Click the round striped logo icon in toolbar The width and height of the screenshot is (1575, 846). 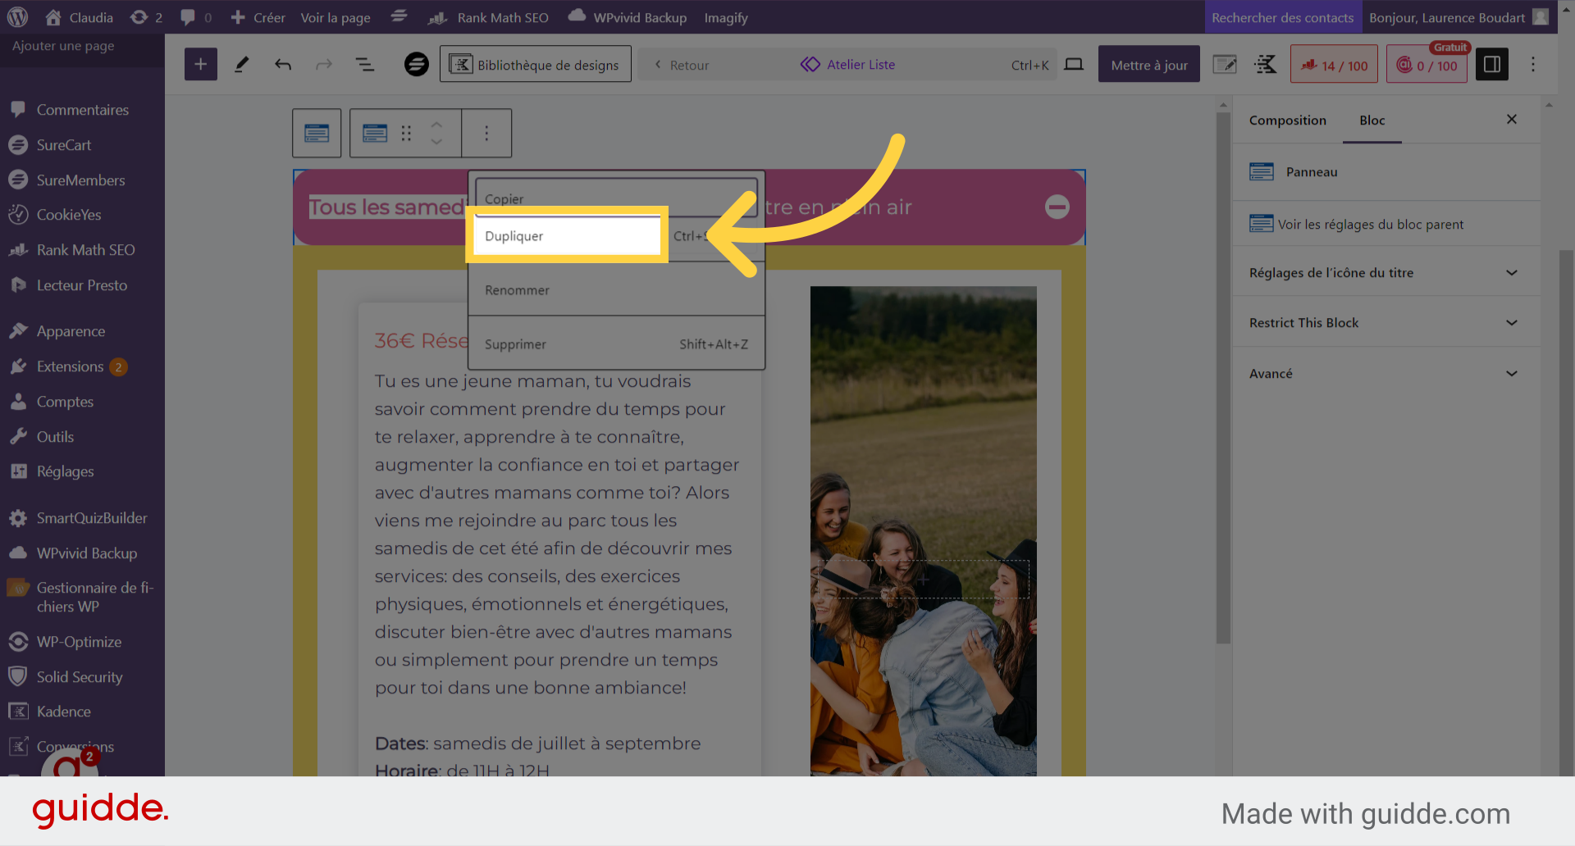coord(417,64)
